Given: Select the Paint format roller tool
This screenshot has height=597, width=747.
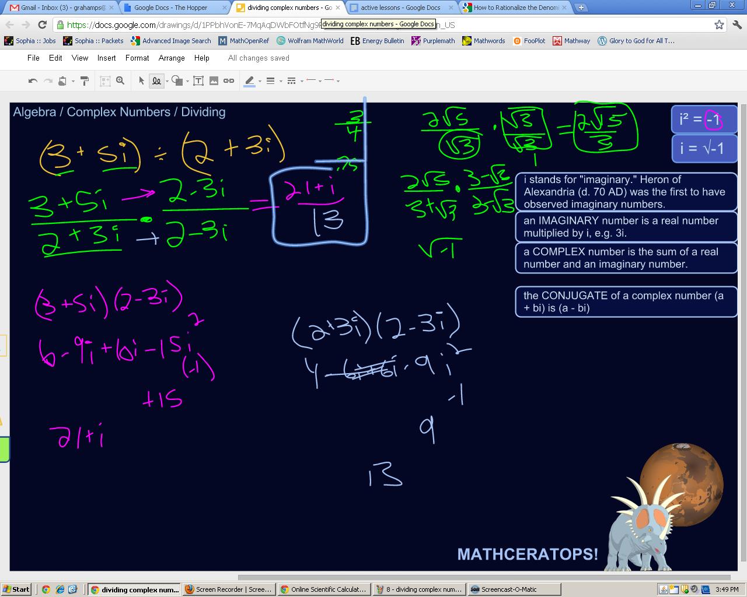Looking at the screenshot, I should tap(85, 81).
